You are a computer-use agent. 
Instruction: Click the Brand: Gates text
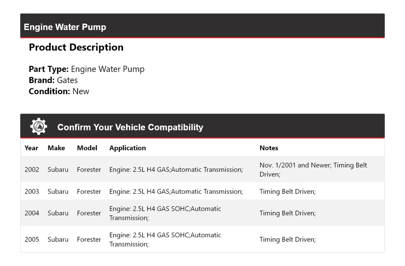(53, 80)
